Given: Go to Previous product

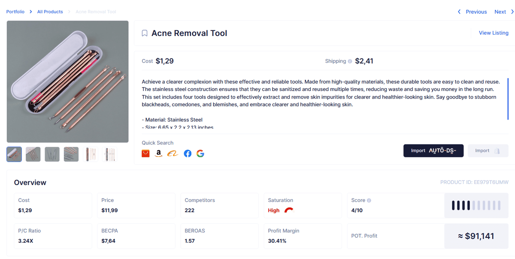Looking at the screenshot, I should (472, 12).
